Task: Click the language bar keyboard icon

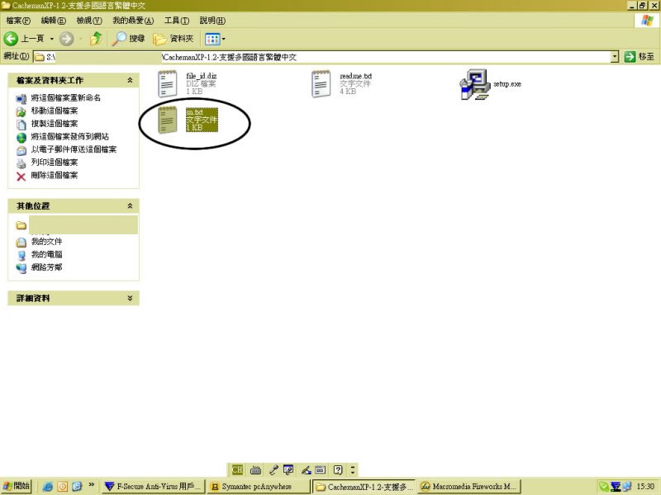Action: pyautogui.click(x=255, y=470)
